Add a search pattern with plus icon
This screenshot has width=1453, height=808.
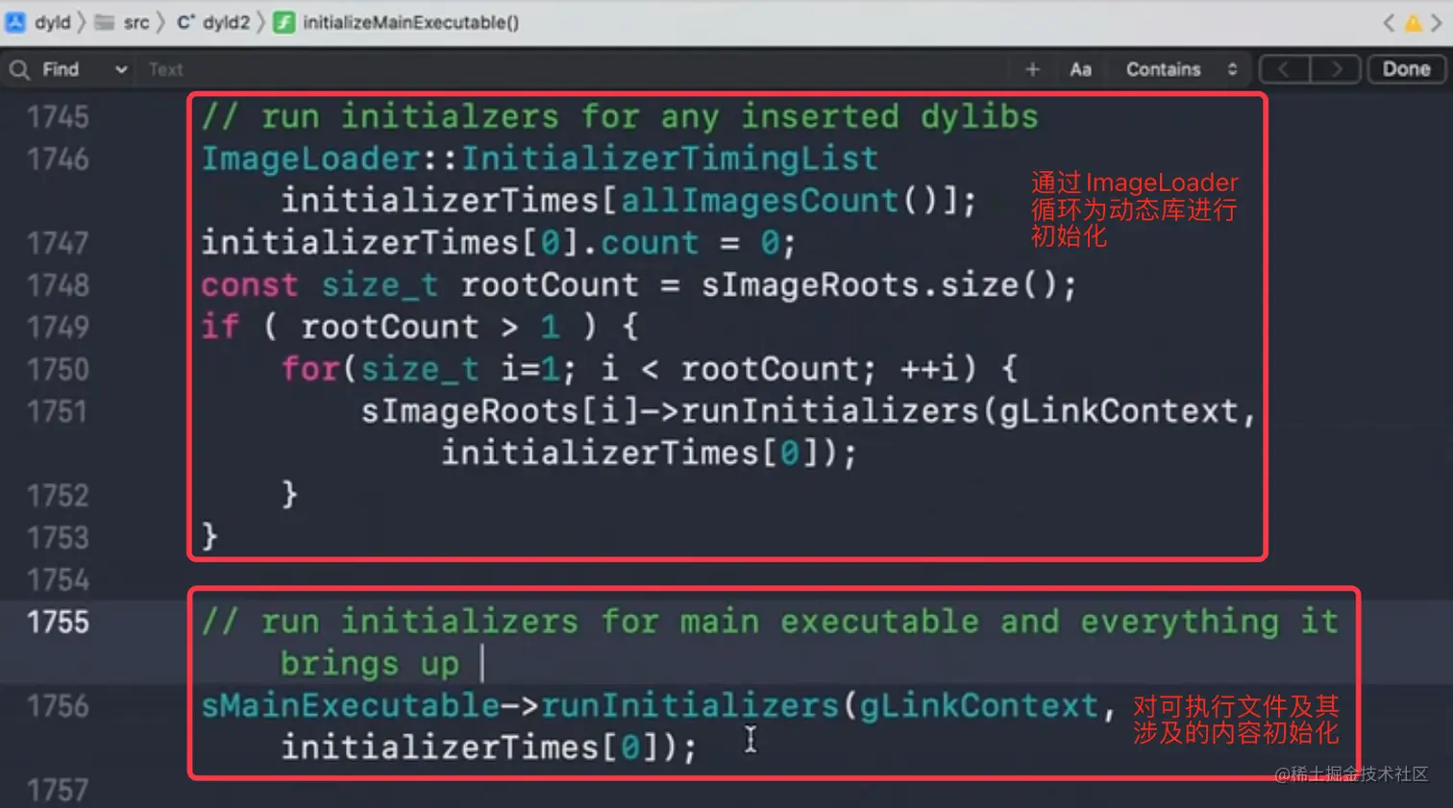1032,69
